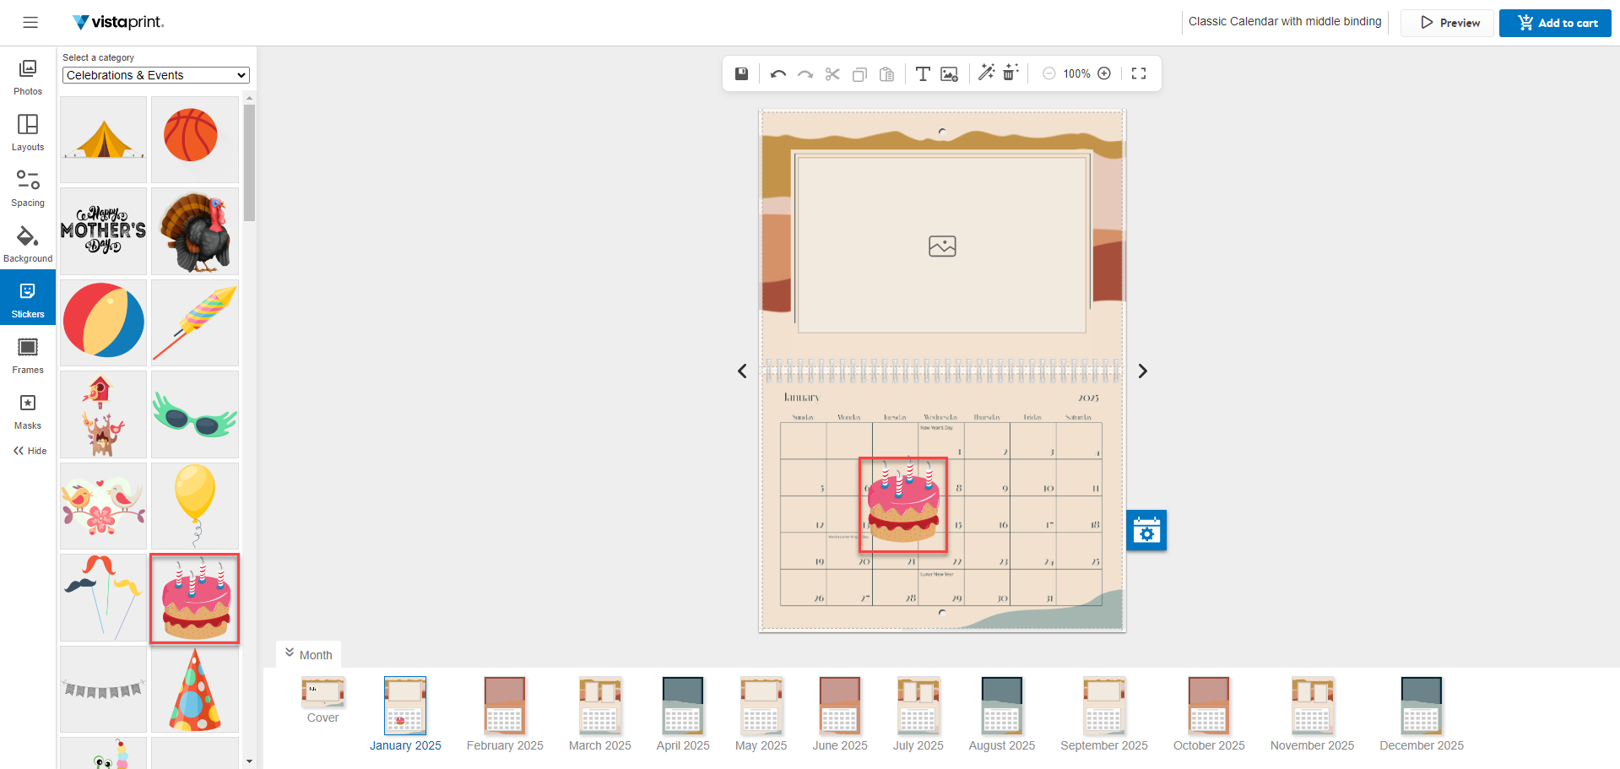Image resolution: width=1620 pixels, height=769 pixels.
Task: Open the sticker category dropdown
Action: pyautogui.click(x=156, y=75)
